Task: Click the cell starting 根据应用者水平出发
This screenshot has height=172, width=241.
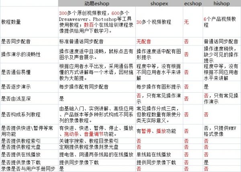Action: pos(96,72)
